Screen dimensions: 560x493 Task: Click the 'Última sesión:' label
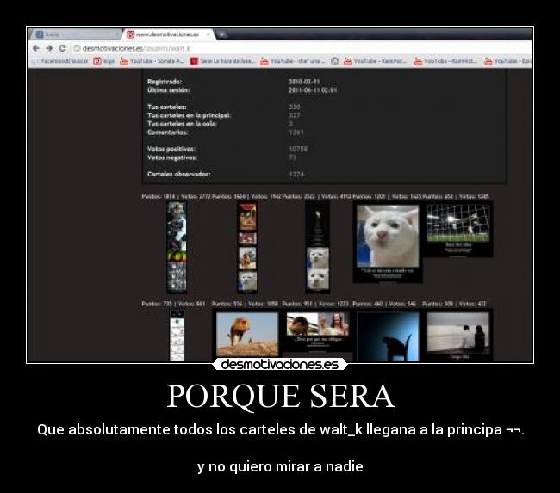[x=169, y=90]
